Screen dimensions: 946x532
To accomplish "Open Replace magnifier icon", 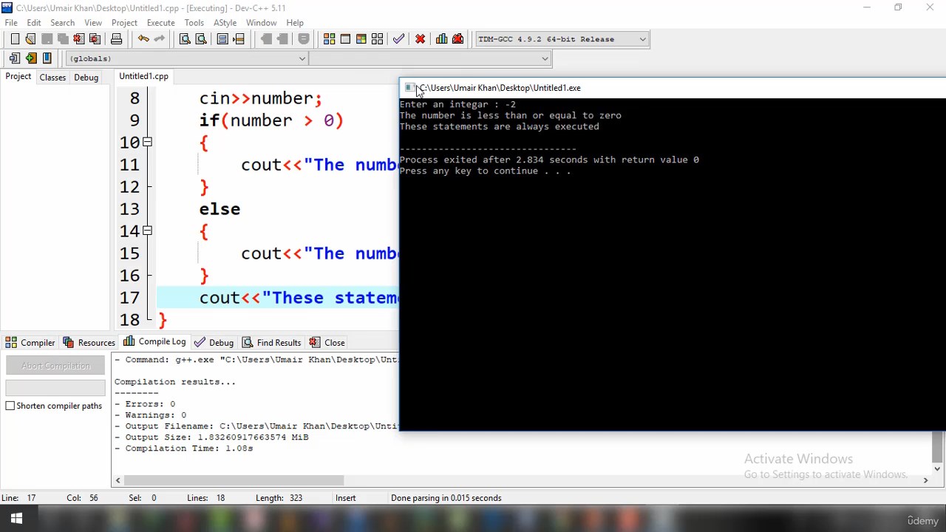I will 201,39.
